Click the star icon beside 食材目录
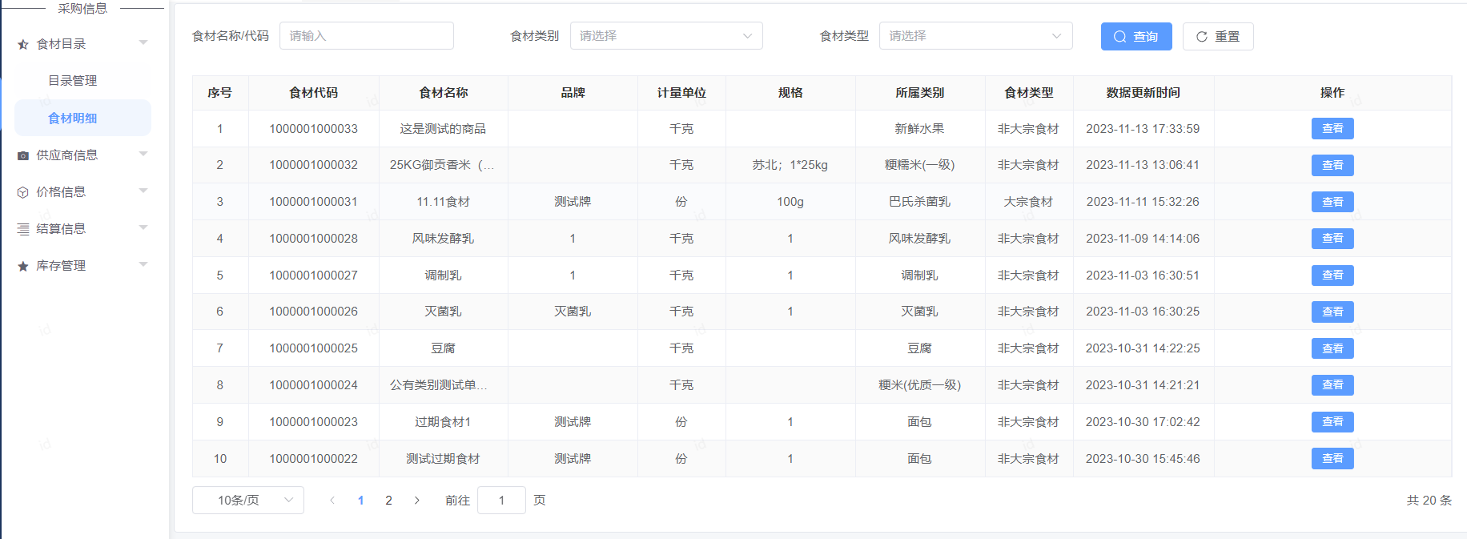The height and width of the screenshot is (539, 1467). coord(23,44)
